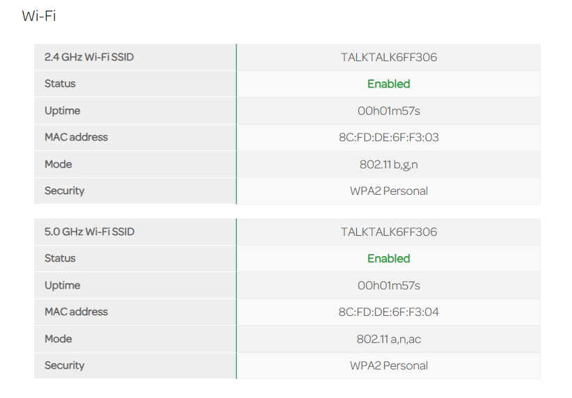Click the MAC address label in 5.0 GHz table

76,312
